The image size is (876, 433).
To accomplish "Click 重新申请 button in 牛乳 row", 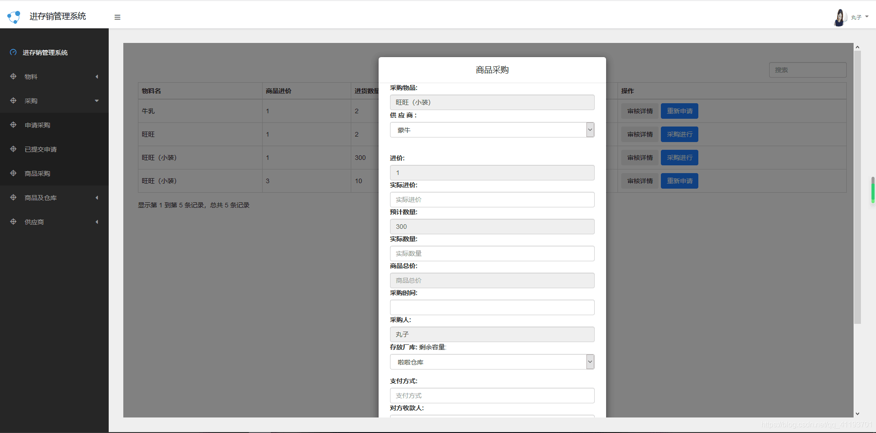I will pyautogui.click(x=680, y=111).
